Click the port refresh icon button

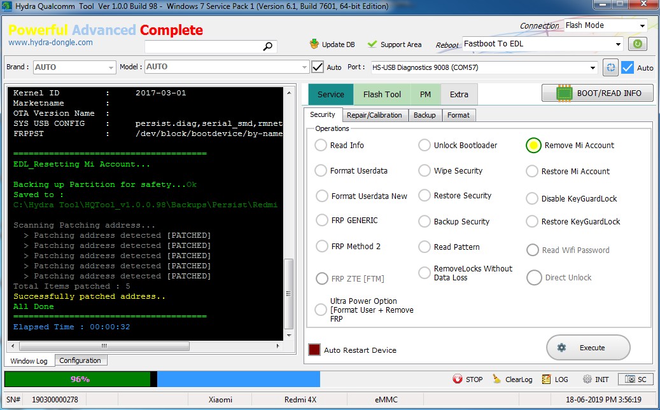[610, 67]
